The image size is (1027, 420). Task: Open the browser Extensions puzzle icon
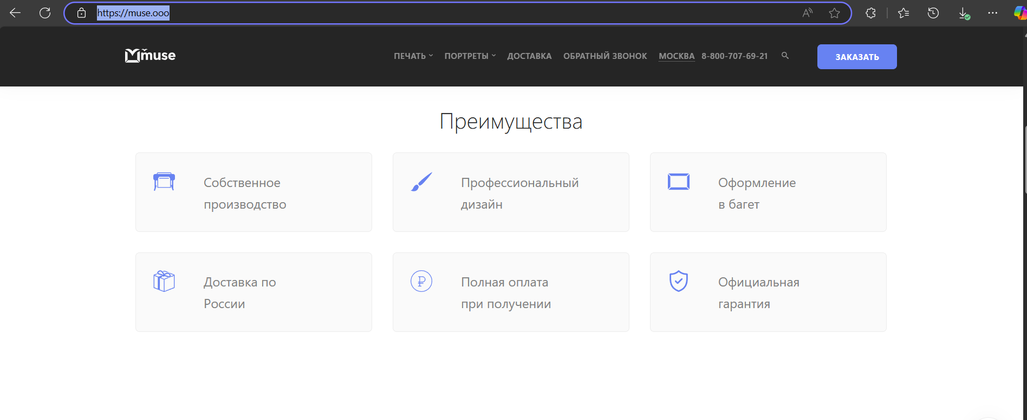pyautogui.click(x=870, y=13)
